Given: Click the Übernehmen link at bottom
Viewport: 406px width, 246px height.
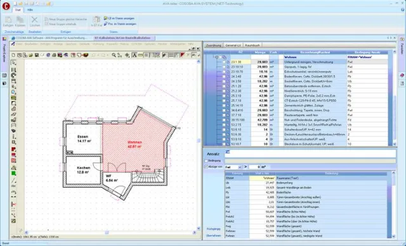Looking at the screenshot, I should (214, 236).
